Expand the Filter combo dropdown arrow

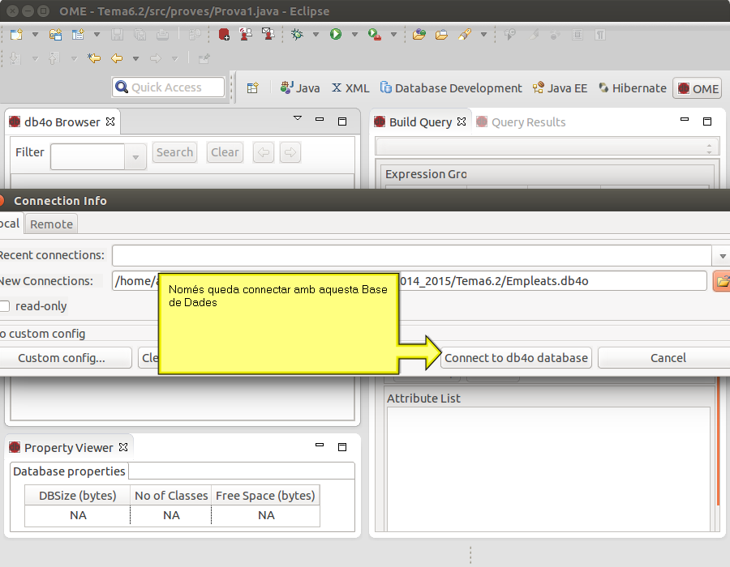coord(135,157)
